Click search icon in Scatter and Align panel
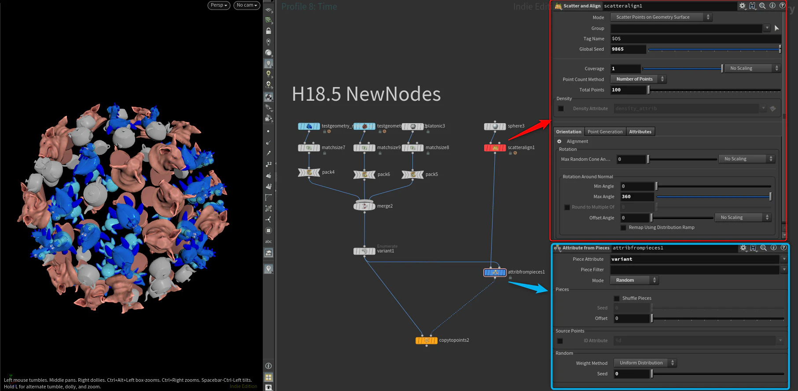Viewport: 798px width, 391px height. pos(762,6)
